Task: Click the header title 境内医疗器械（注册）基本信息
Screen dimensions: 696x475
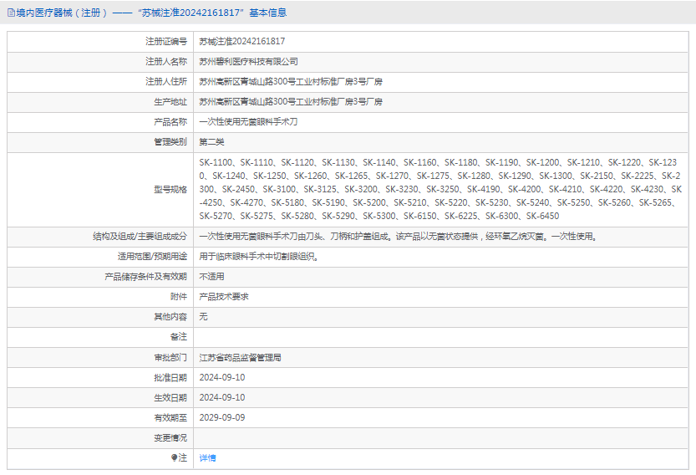Action: (150, 13)
